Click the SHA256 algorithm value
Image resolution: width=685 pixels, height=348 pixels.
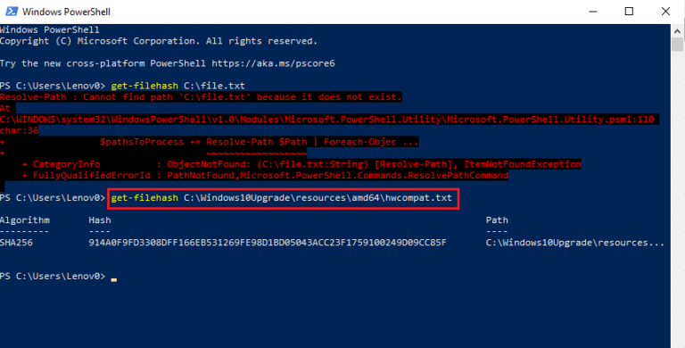16,243
